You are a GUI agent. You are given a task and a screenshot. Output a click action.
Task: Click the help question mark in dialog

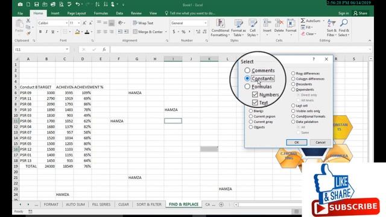pyautogui.click(x=314, y=59)
